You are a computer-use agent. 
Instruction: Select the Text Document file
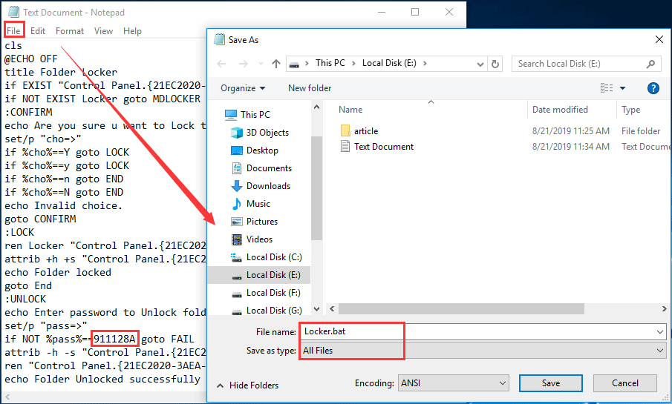(384, 147)
